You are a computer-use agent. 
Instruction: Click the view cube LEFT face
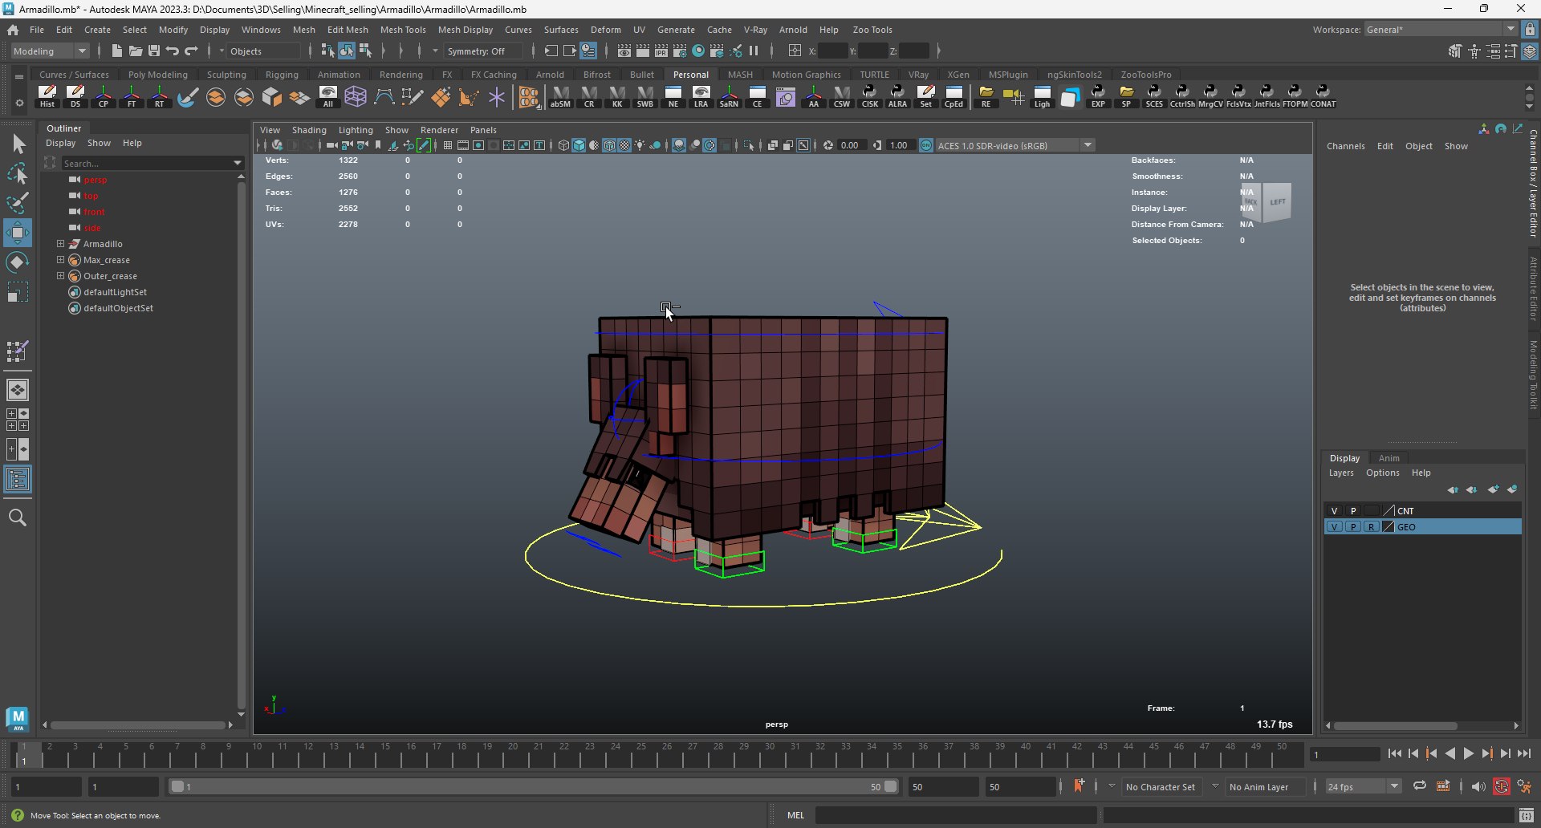tap(1277, 201)
